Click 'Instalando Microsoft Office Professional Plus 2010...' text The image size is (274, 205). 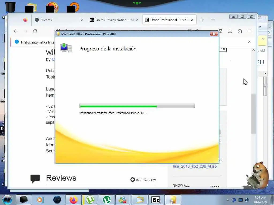(x=113, y=113)
